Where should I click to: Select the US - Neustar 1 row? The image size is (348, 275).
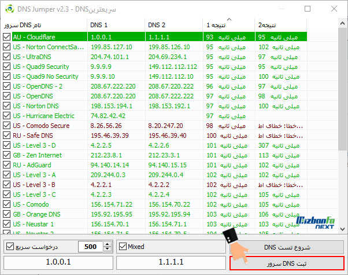[x=155, y=224]
